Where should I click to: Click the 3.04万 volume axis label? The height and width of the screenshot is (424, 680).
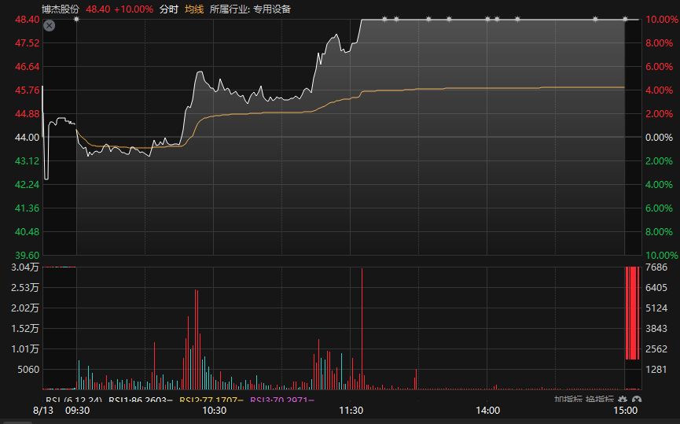pyautogui.click(x=25, y=267)
